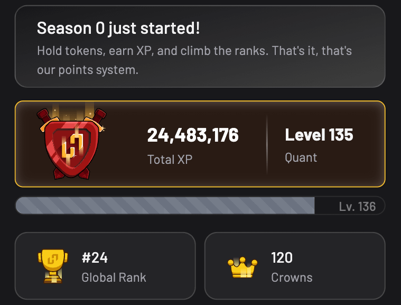Viewport: 401px width, 305px height.
Task: Click the Total XP label
Action: 170,160
